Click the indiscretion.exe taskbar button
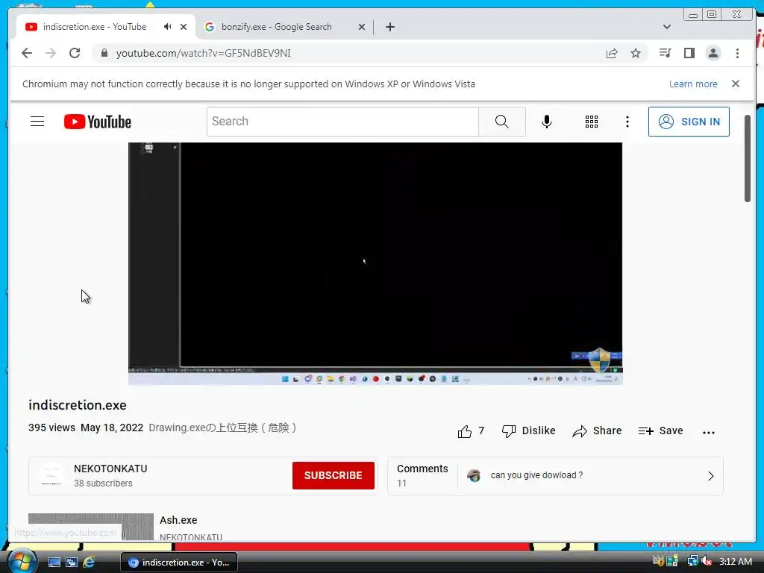764x573 pixels. tap(179, 563)
